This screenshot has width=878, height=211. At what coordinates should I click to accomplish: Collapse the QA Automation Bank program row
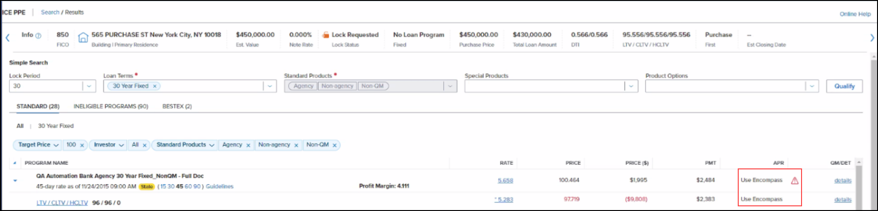15,181
